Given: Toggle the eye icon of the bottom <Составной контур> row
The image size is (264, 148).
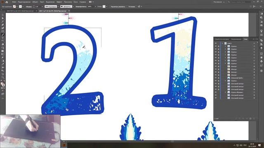Looking at the screenshot, I should tap(216, 98).
